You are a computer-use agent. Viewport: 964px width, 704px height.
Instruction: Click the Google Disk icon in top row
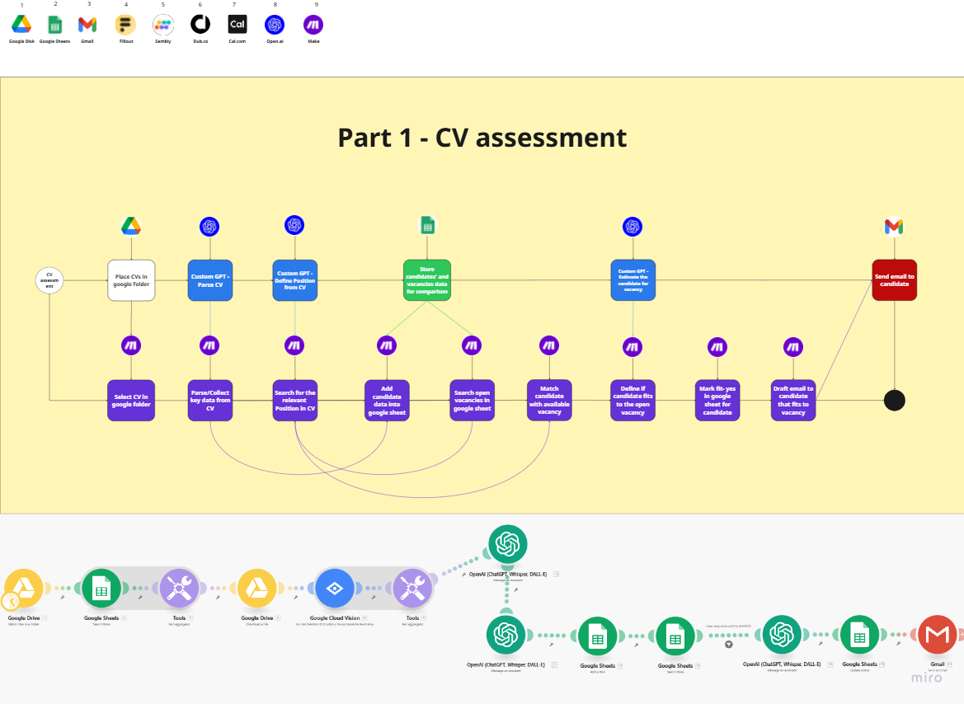point(21,25)
